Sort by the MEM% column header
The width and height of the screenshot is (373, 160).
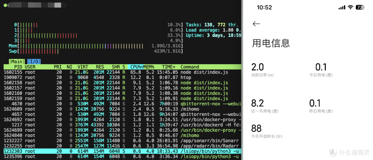coord(149,67)
